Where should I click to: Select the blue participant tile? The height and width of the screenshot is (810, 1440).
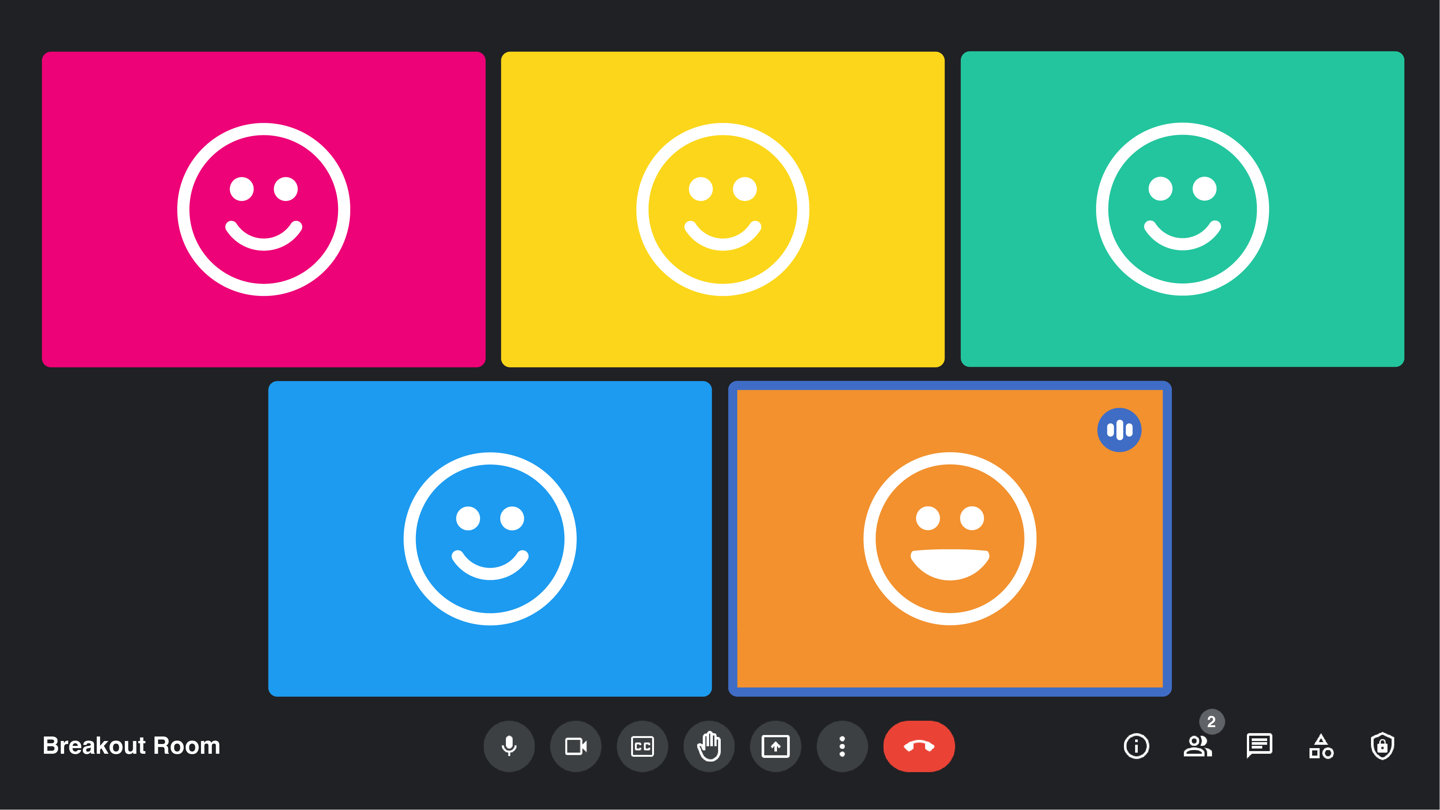pos(490,538)
